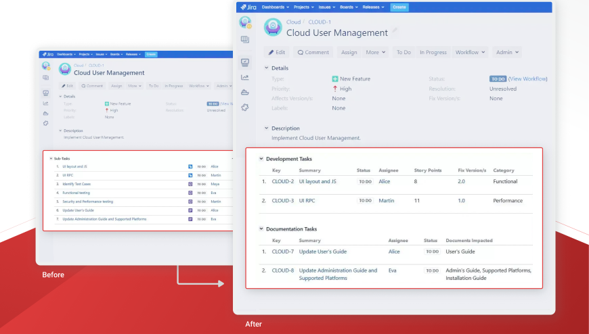Click the add-ons puzzle icon in After window sidebar

(244, 107)
